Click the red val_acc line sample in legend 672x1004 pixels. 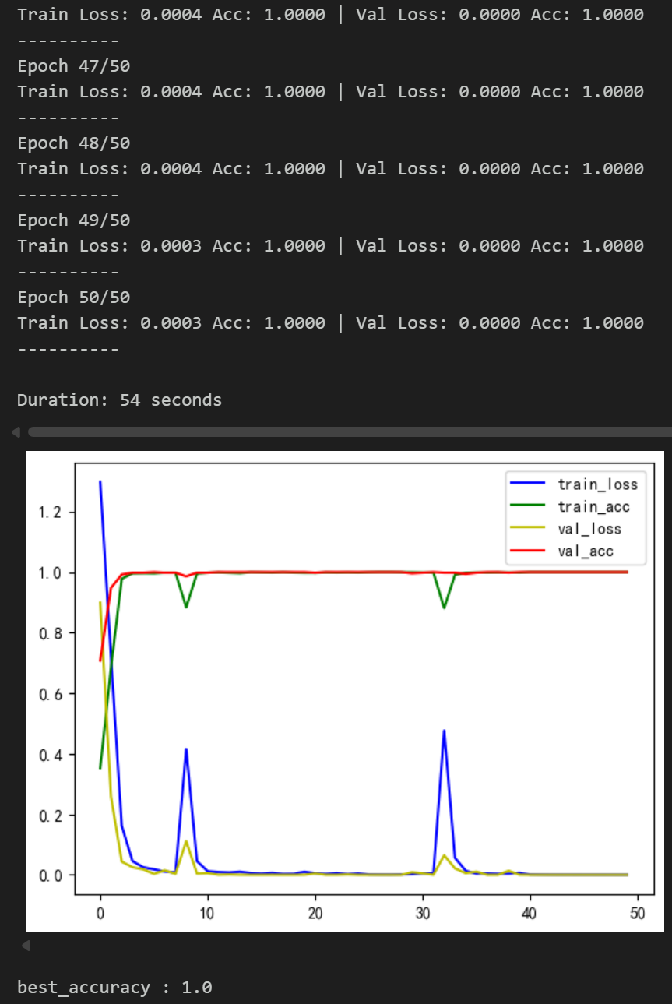pos(528,551)
